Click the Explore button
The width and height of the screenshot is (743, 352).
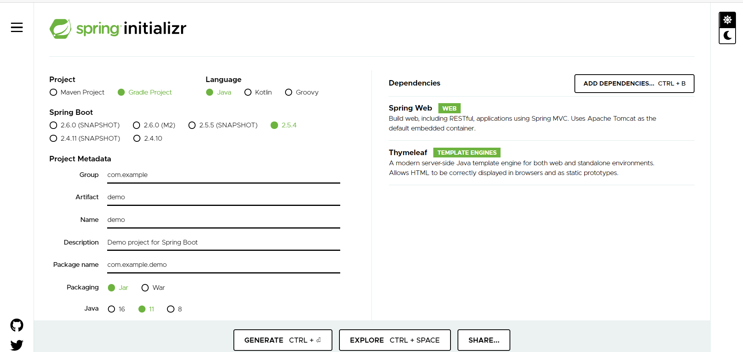click(x=395, y=340)
